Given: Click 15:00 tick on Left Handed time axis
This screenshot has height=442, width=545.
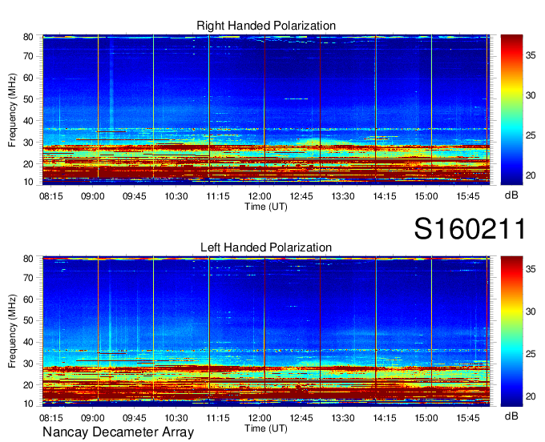Looking at the screenshot, I should point(426,418).
